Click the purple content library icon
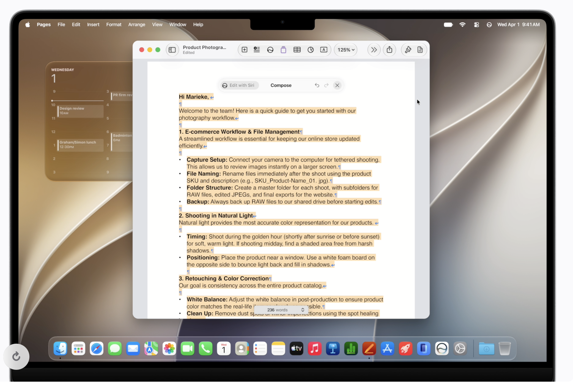Image resolution: width=573 pixels, height=387 pixels. (x=283, y=50)
